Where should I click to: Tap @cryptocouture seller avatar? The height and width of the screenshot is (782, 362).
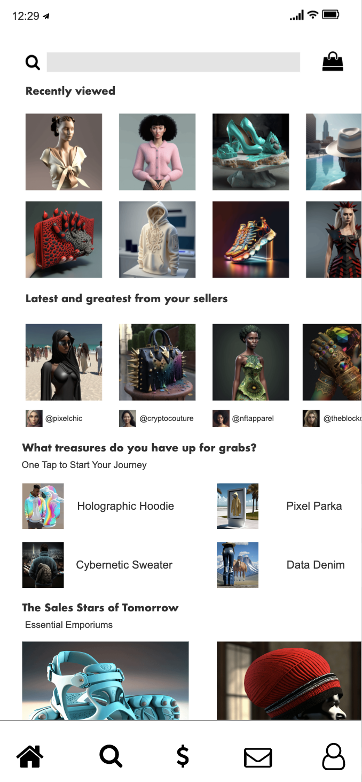click(128, 418)
